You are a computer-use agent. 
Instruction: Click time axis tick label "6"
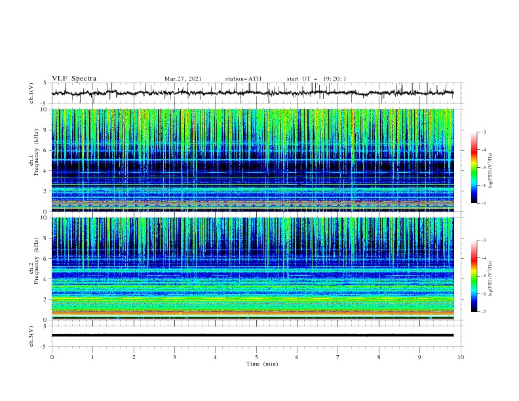click(298, 357)
